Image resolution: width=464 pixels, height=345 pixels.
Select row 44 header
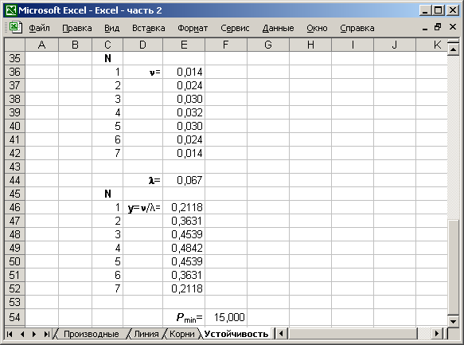[15, 180]
